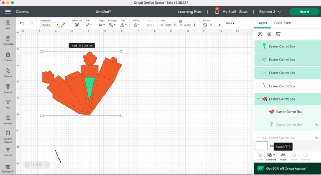
Task: Add text with the Text tool
Action: tap(7, 104)
